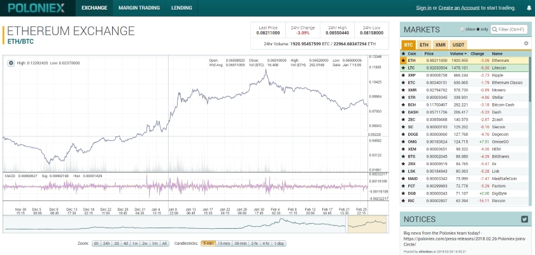Click Create an Account link
This screenshot has height=255, width=535.
point(459,8)
